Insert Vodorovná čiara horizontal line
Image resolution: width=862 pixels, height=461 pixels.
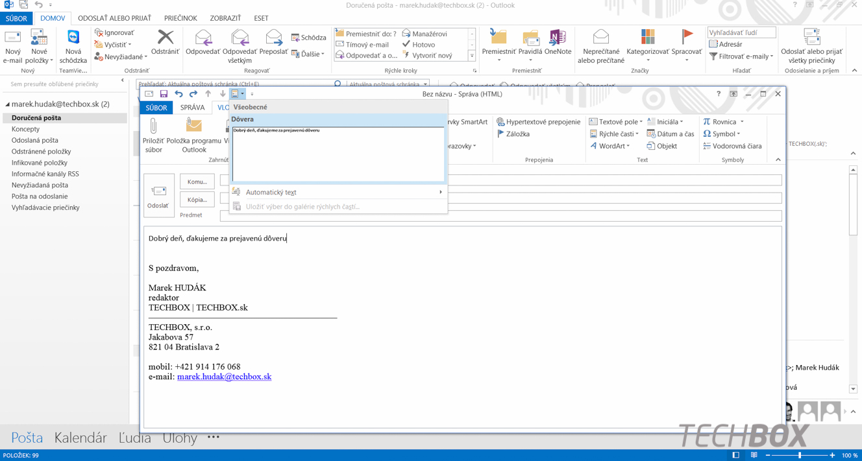[732, 146]
